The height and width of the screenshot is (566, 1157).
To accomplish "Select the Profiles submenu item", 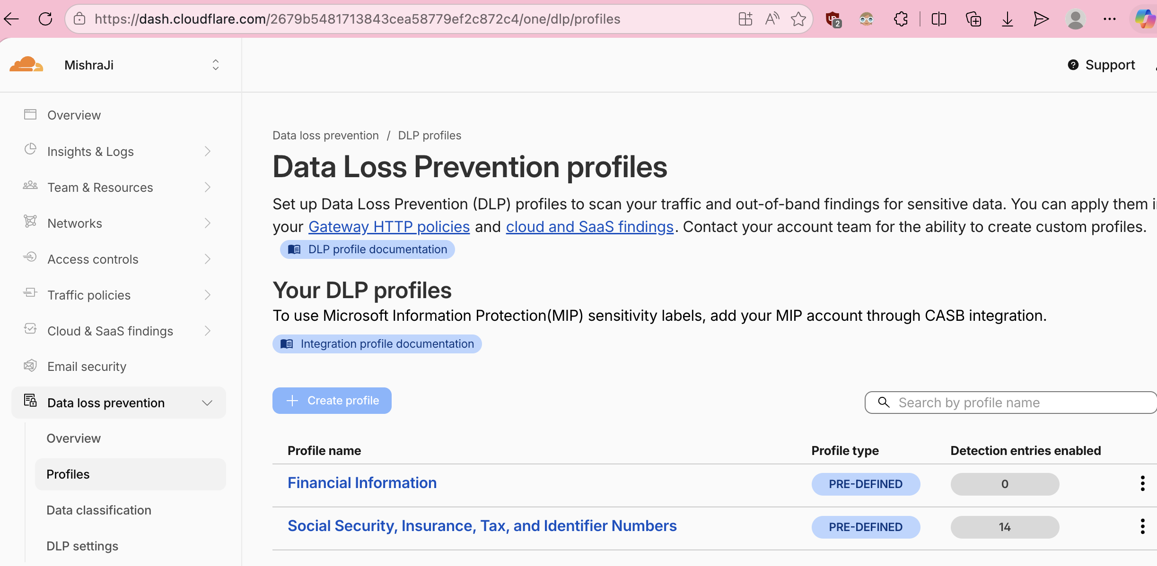I will click(130, 474).
